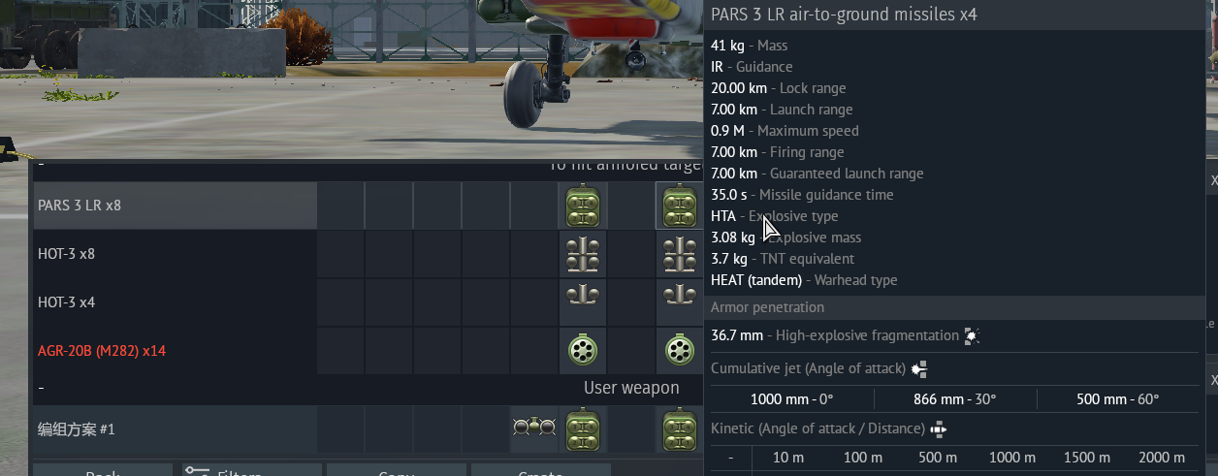This screenshot has height=476, width=1218.
Task: Select right quad-launcher icon in HOT-3 x8 row
Action: pos(680,254)
